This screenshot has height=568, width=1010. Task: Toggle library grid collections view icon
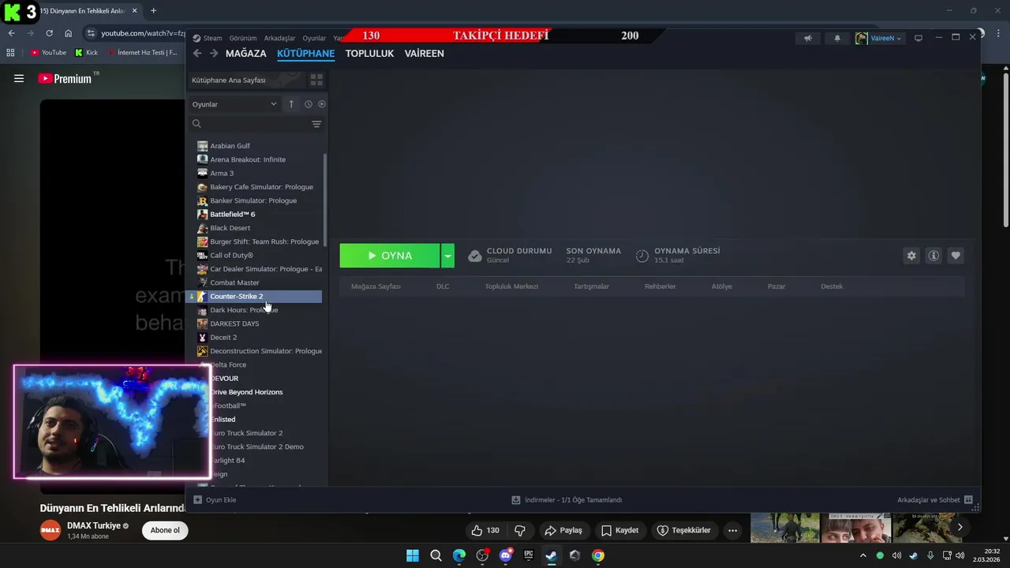(316, 80)
